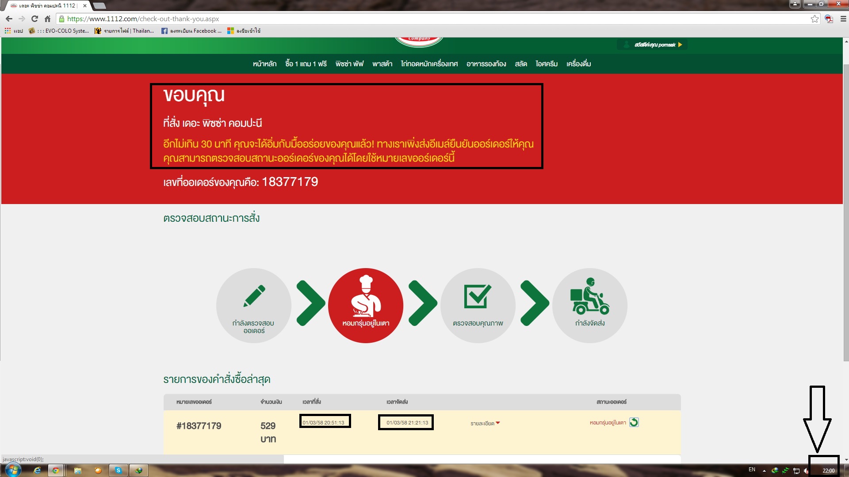Click the browser forward arrow
849x477 pixels.
pos(22,19)
